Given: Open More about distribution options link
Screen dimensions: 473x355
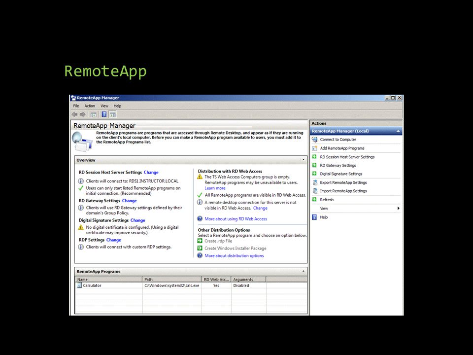Looking at the screenshot, I should click(x=234, y=256).
